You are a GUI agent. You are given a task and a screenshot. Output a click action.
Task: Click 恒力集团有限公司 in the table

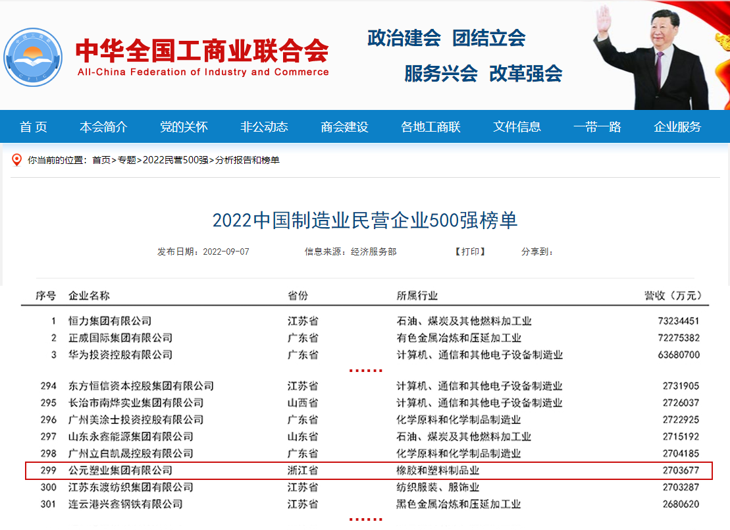[x=110, y=321]
